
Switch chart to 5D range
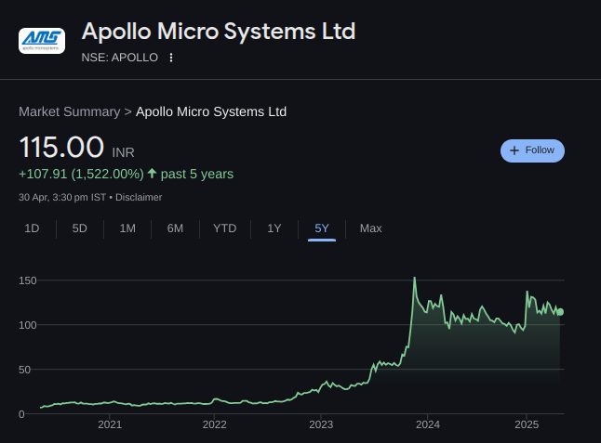click(x=80, y=228)
